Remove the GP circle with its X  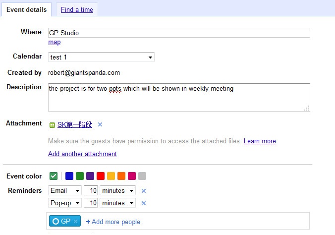(76, 221)
